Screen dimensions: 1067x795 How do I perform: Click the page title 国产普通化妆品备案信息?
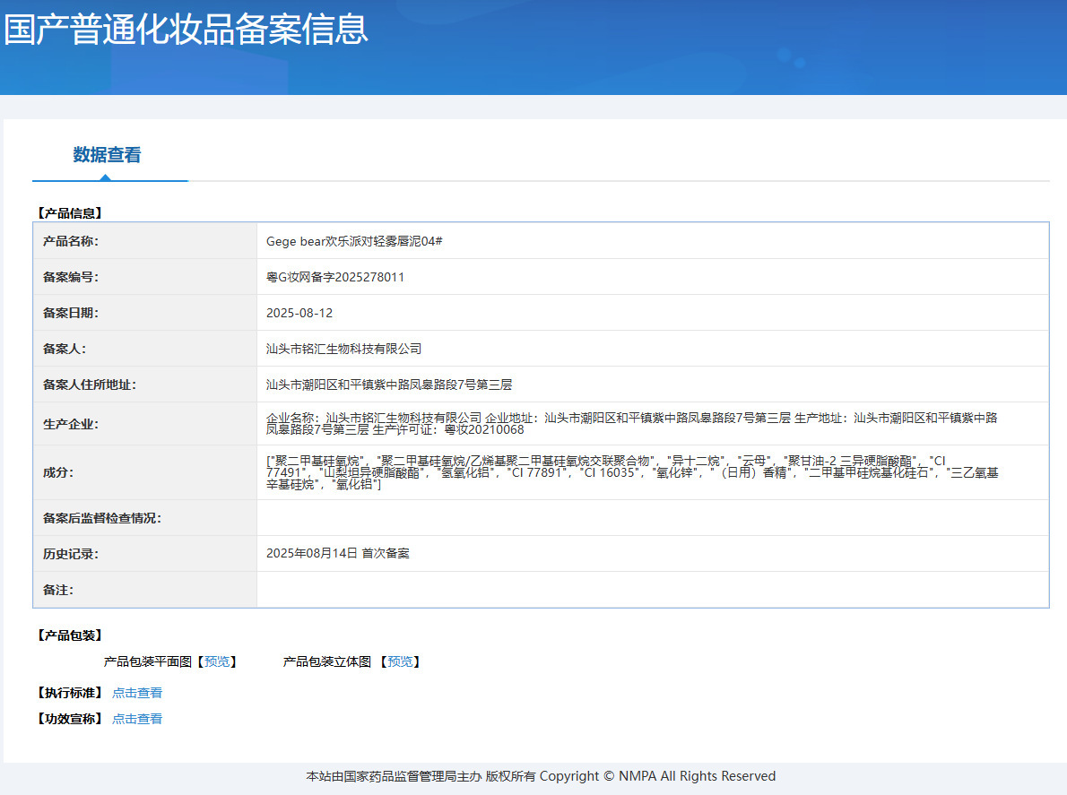pos(186,30)
